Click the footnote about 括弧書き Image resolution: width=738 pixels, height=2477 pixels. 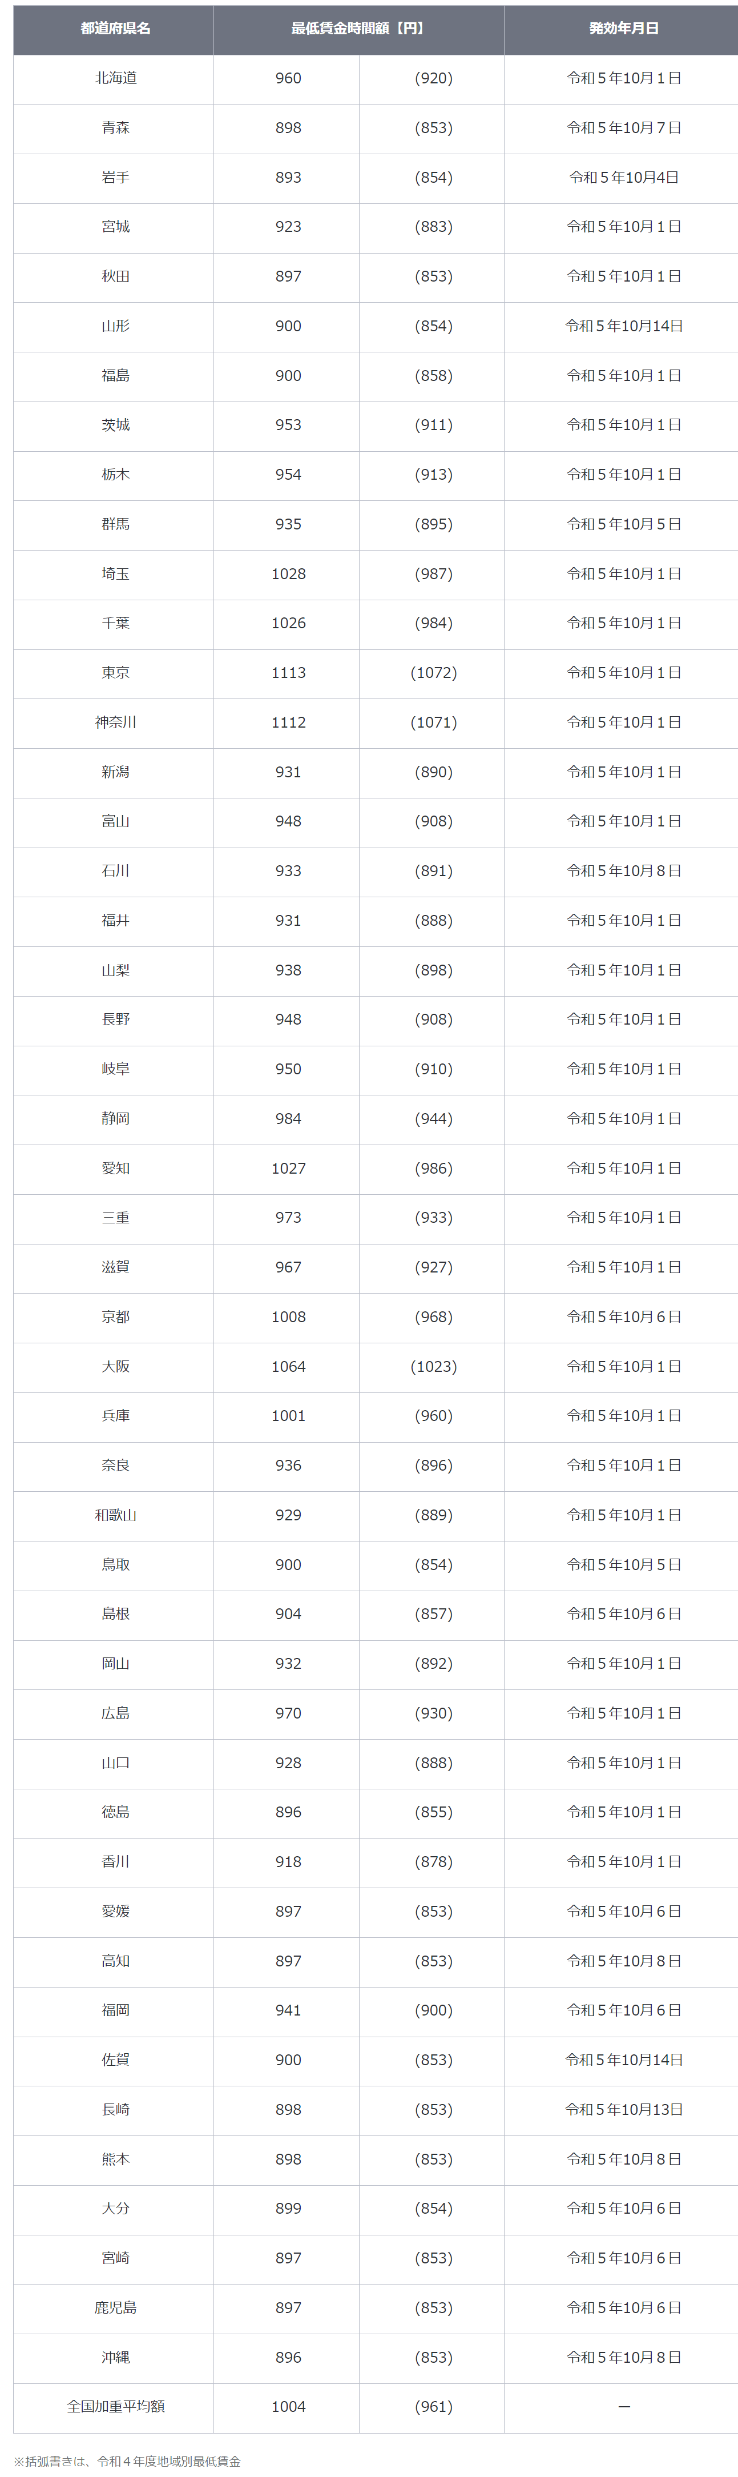click(127, 2460)
